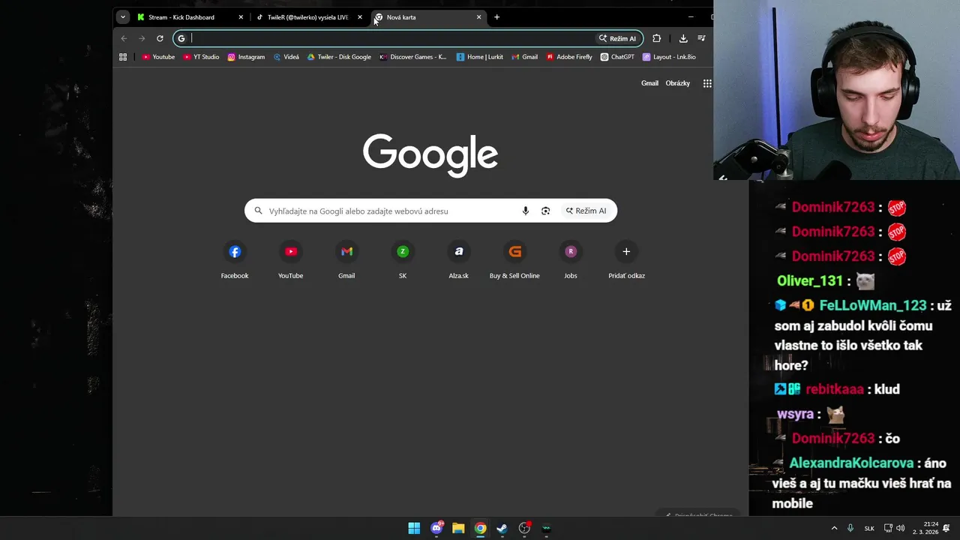This screenshot has height=540, width=960.
Task: Close the TwileR LIVE tab
Action: click(x=360, y=17)
